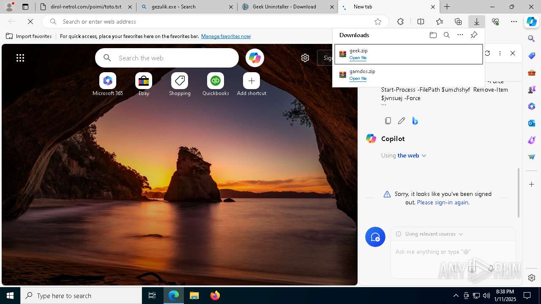541x304 pixels.
Task: Toggle split screen view icon
Action: point(421,22)
